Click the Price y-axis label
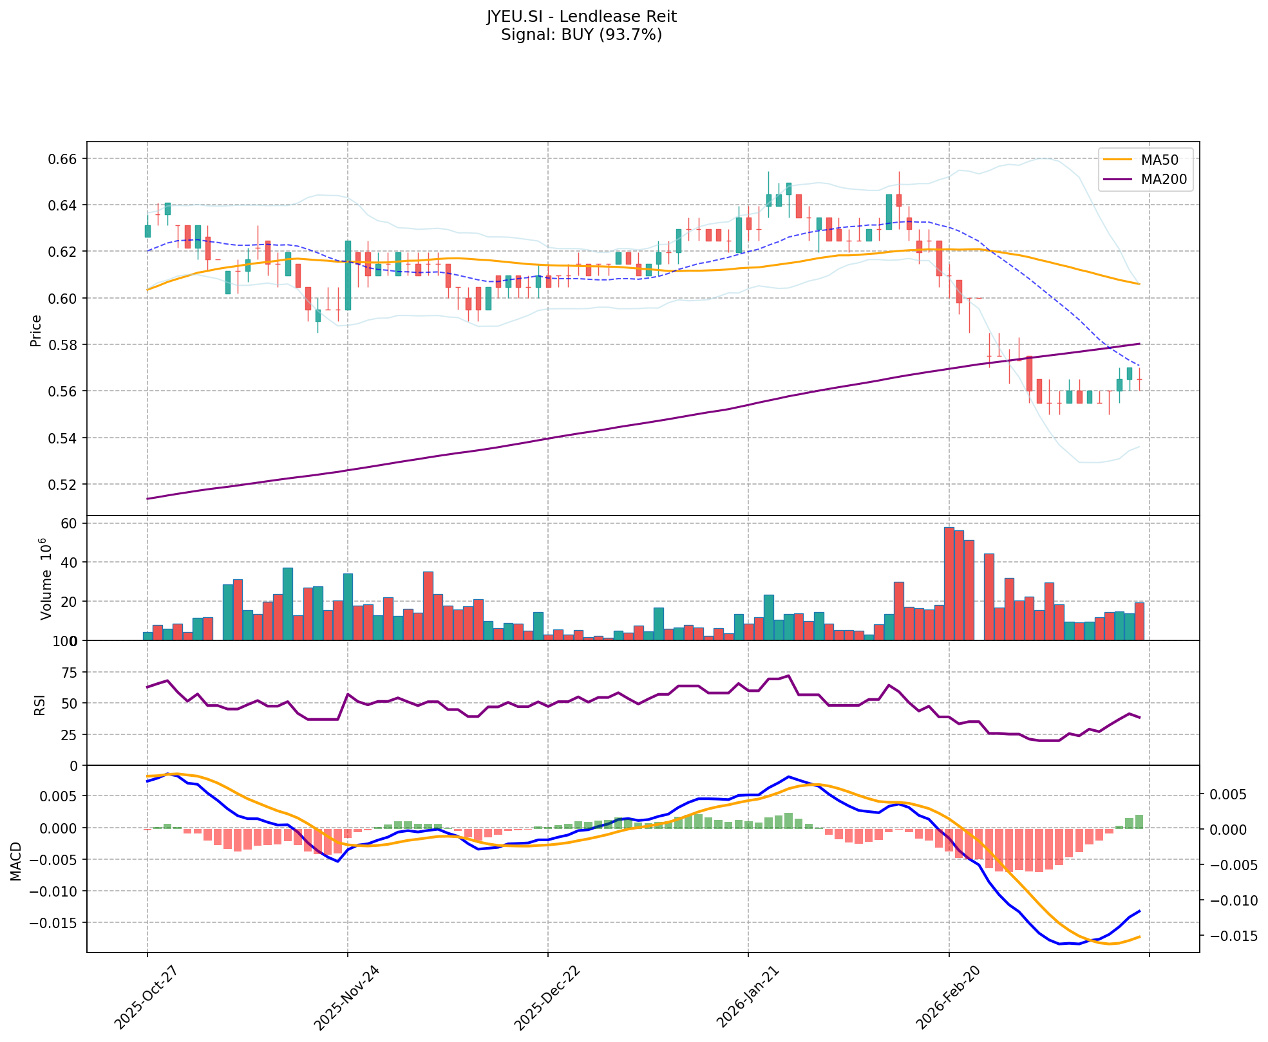This screenshot has height=1042, width=1268. [36, 330]
